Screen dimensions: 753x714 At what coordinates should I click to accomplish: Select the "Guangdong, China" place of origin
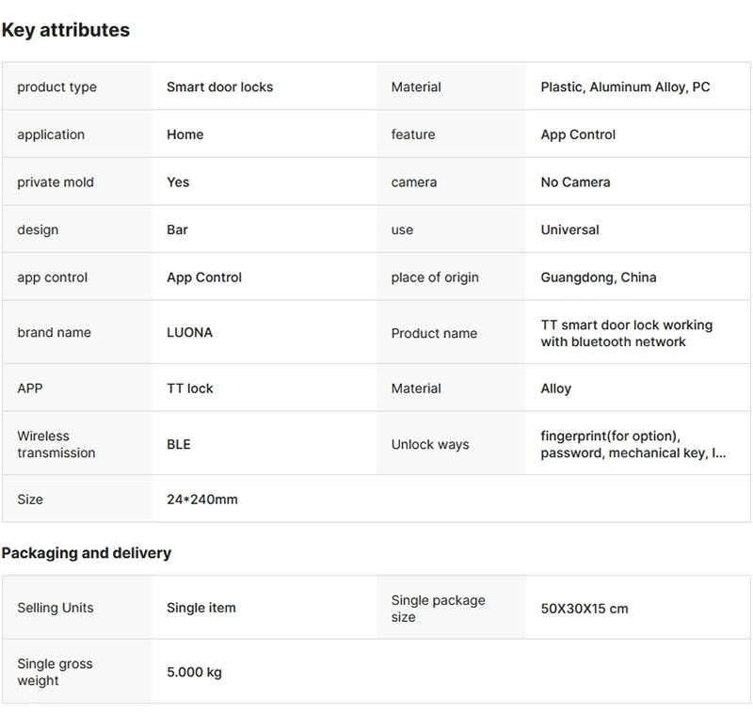pos(599,278)
